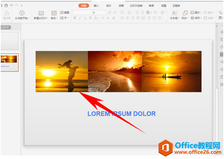Start slideshow with 从当前开始 play icon
This screenshot has height=159, width=224.
point(22,13)
